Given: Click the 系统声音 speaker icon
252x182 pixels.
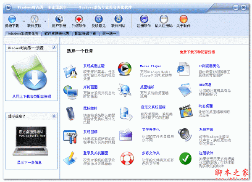Looking at the screenshot, I should (x=185, y=135).
